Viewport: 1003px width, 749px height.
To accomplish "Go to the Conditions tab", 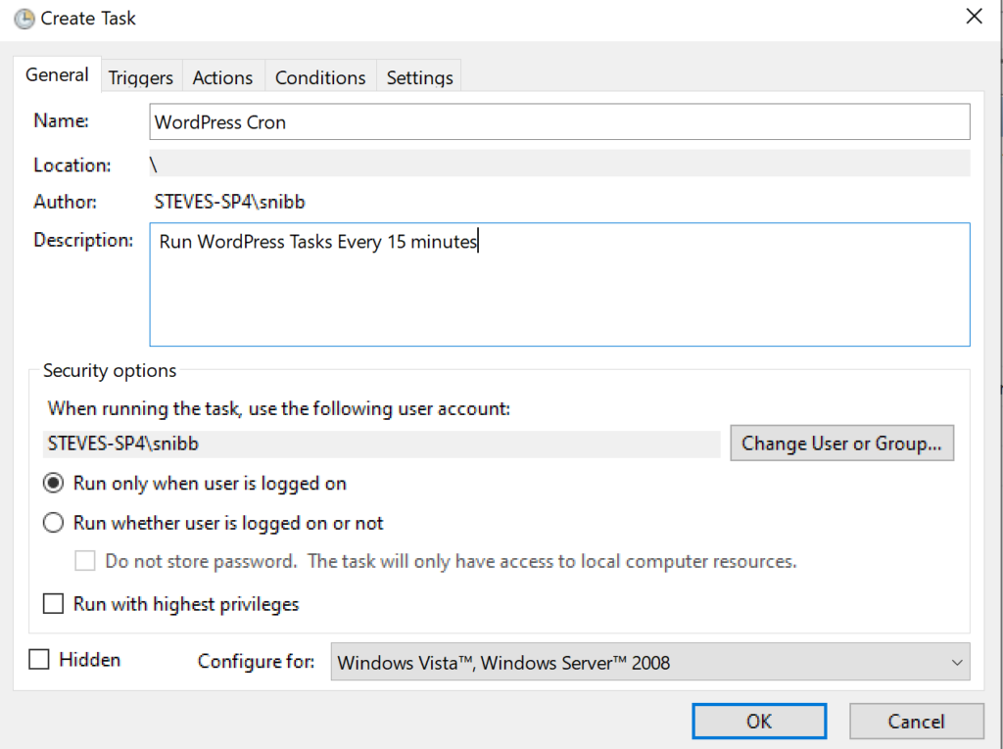I will (319, 78).
